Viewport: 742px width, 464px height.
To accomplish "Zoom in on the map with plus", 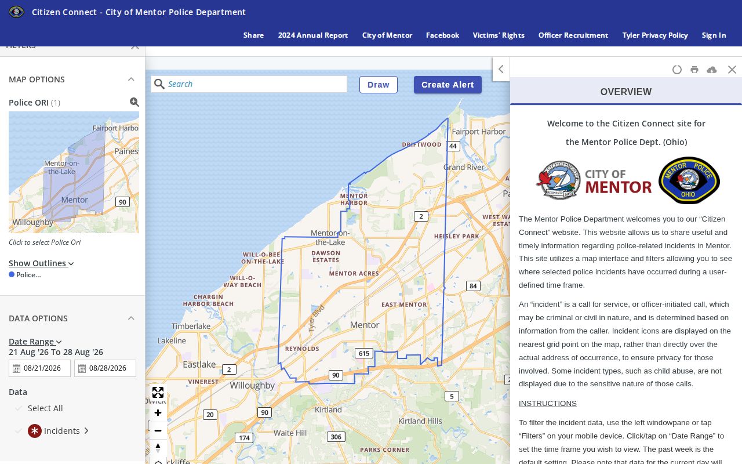I will (x=158, y=413).
